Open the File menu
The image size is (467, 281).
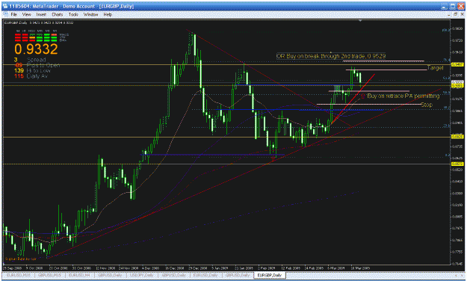13,14
